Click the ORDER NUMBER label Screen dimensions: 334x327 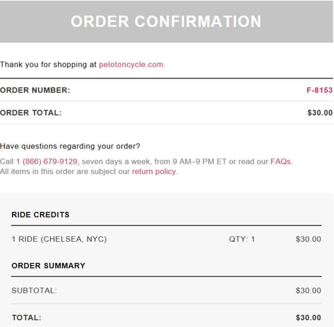pyautogui.click(x=35, y=90)
